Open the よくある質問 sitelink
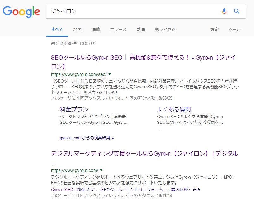Viewport: 254px width, 200px height. (x=174, y=109)
